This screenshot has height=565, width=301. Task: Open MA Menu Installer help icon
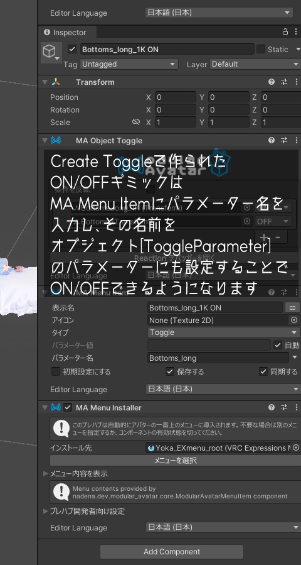[272, 407]
